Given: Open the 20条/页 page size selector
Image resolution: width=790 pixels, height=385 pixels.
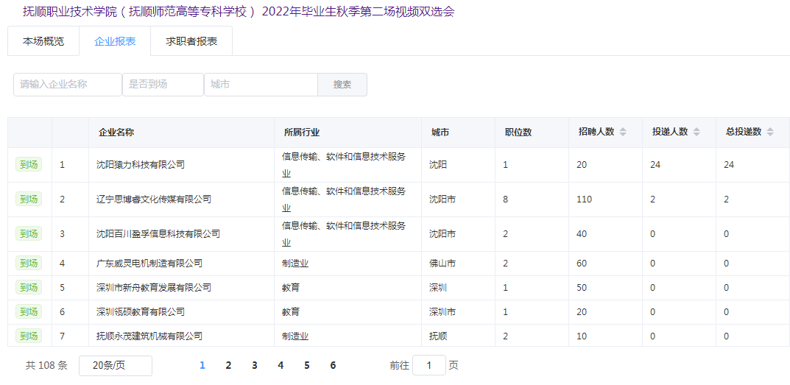Looking at the screenshot, I should (115, 366).
